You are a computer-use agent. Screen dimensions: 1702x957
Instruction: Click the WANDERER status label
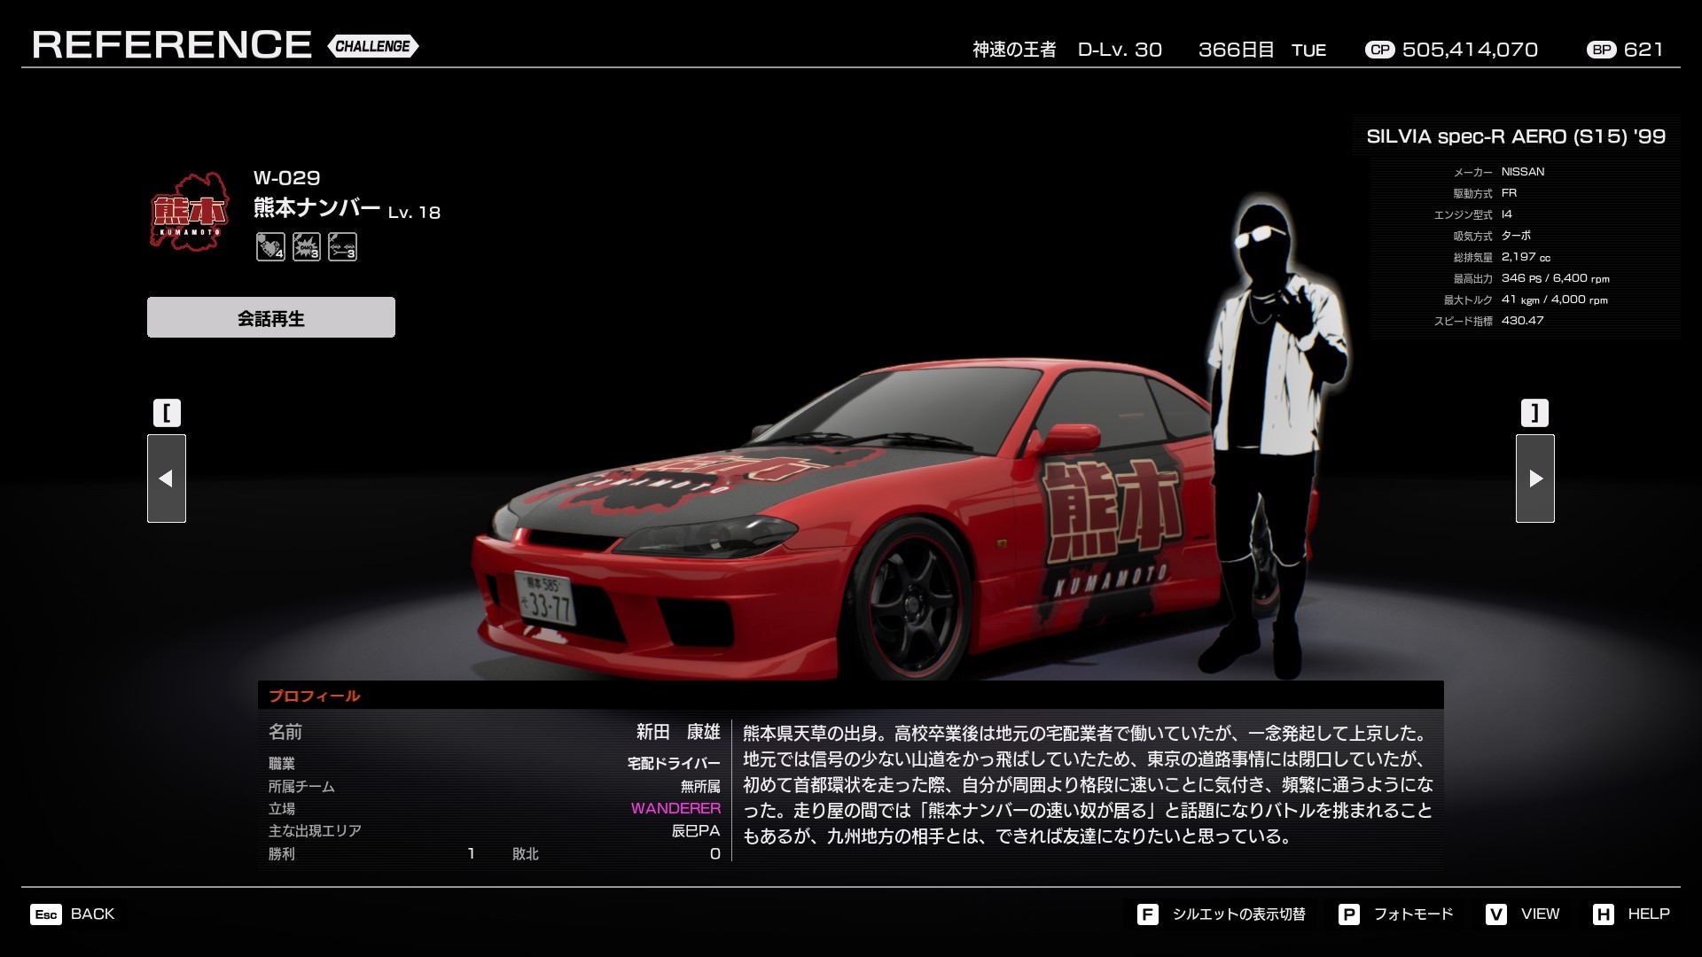coord(675,808)
